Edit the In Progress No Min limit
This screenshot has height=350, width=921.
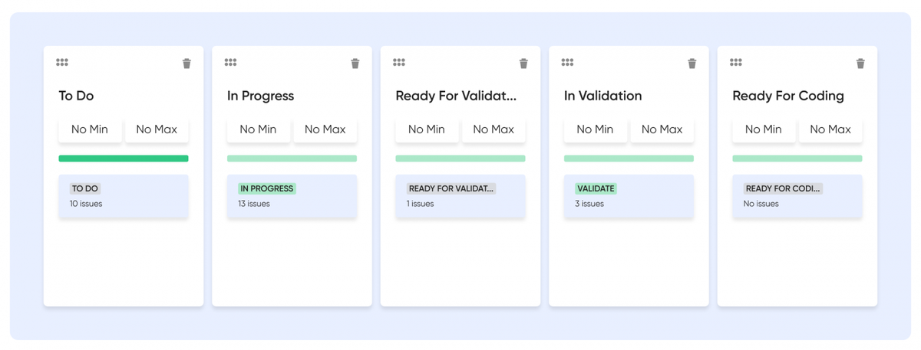(x=258, y=129)
